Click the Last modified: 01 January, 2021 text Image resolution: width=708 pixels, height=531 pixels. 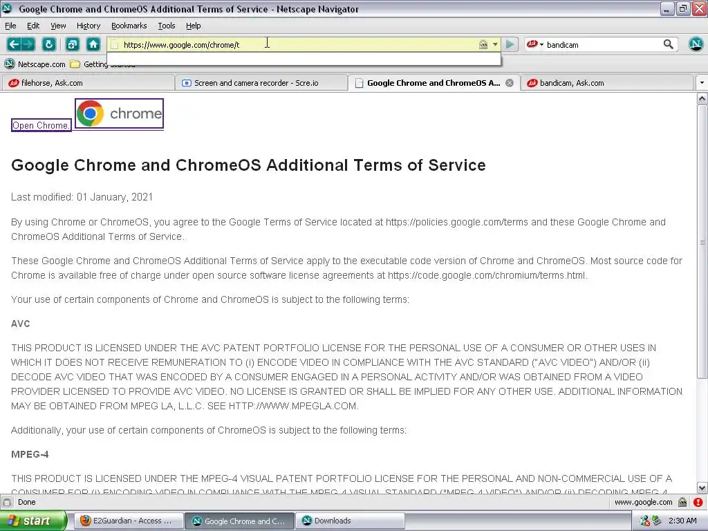[82, 197]
